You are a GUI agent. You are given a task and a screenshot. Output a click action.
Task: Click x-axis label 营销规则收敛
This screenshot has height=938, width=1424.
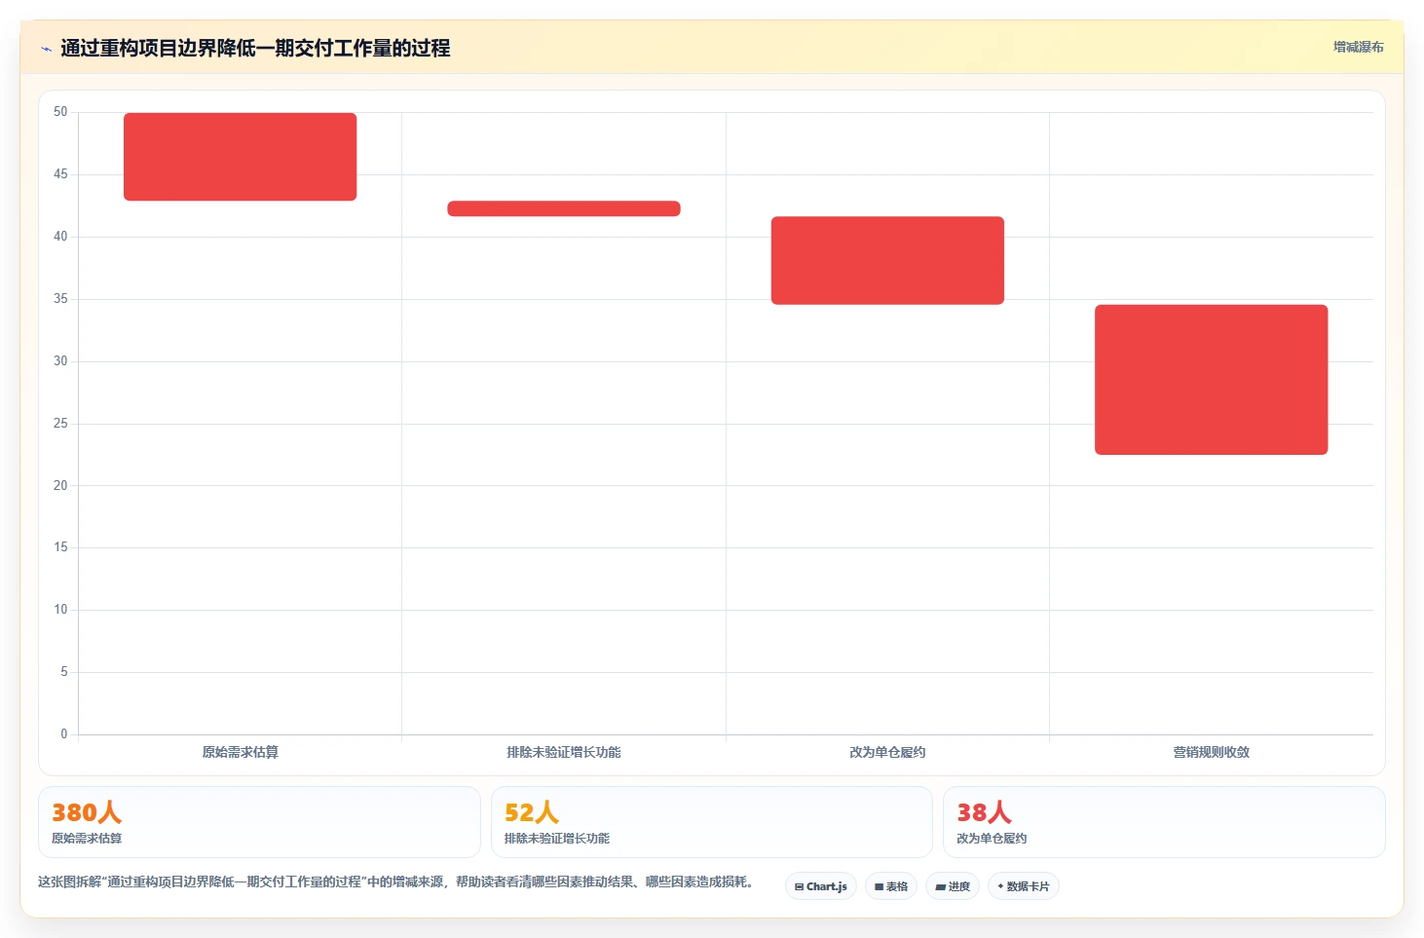click(1212, 752)
